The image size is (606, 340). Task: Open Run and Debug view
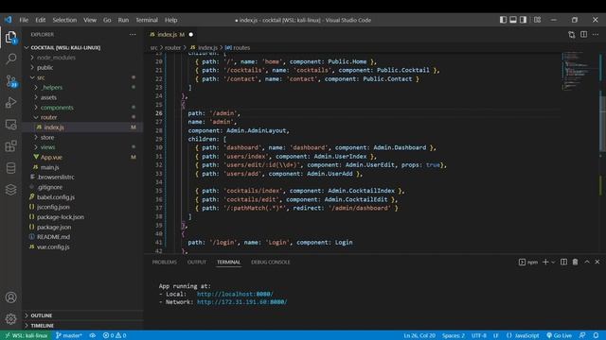(x=10, y=103)
